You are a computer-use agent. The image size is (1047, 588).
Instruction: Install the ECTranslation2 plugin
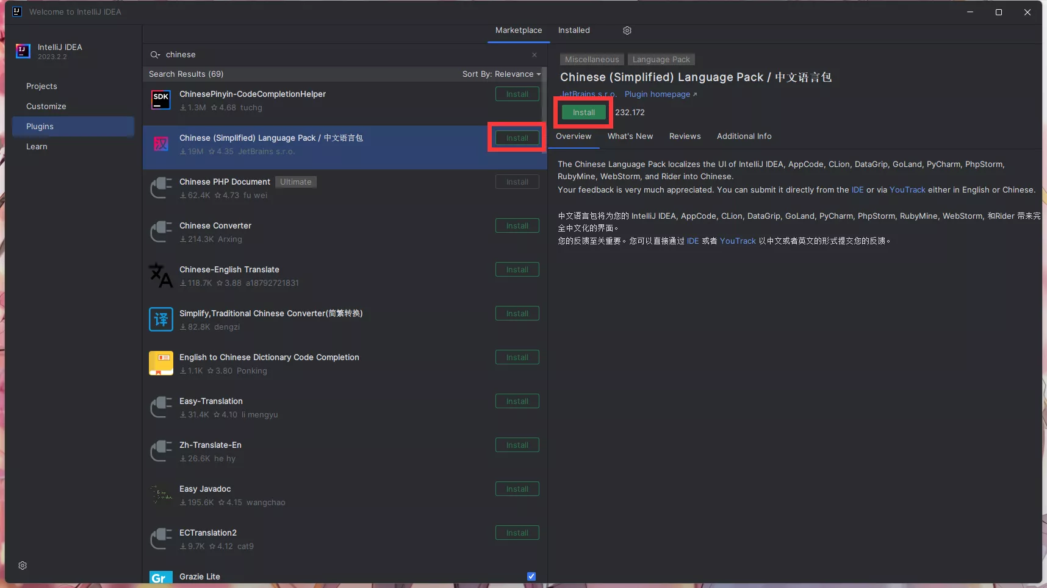coord(517,533)
